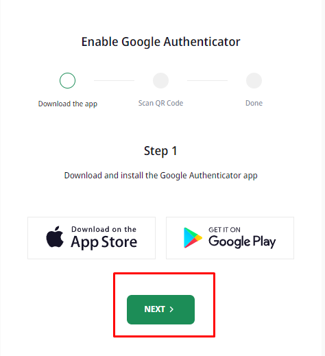Click the Step 1 heading text

(x=160, y=151)
